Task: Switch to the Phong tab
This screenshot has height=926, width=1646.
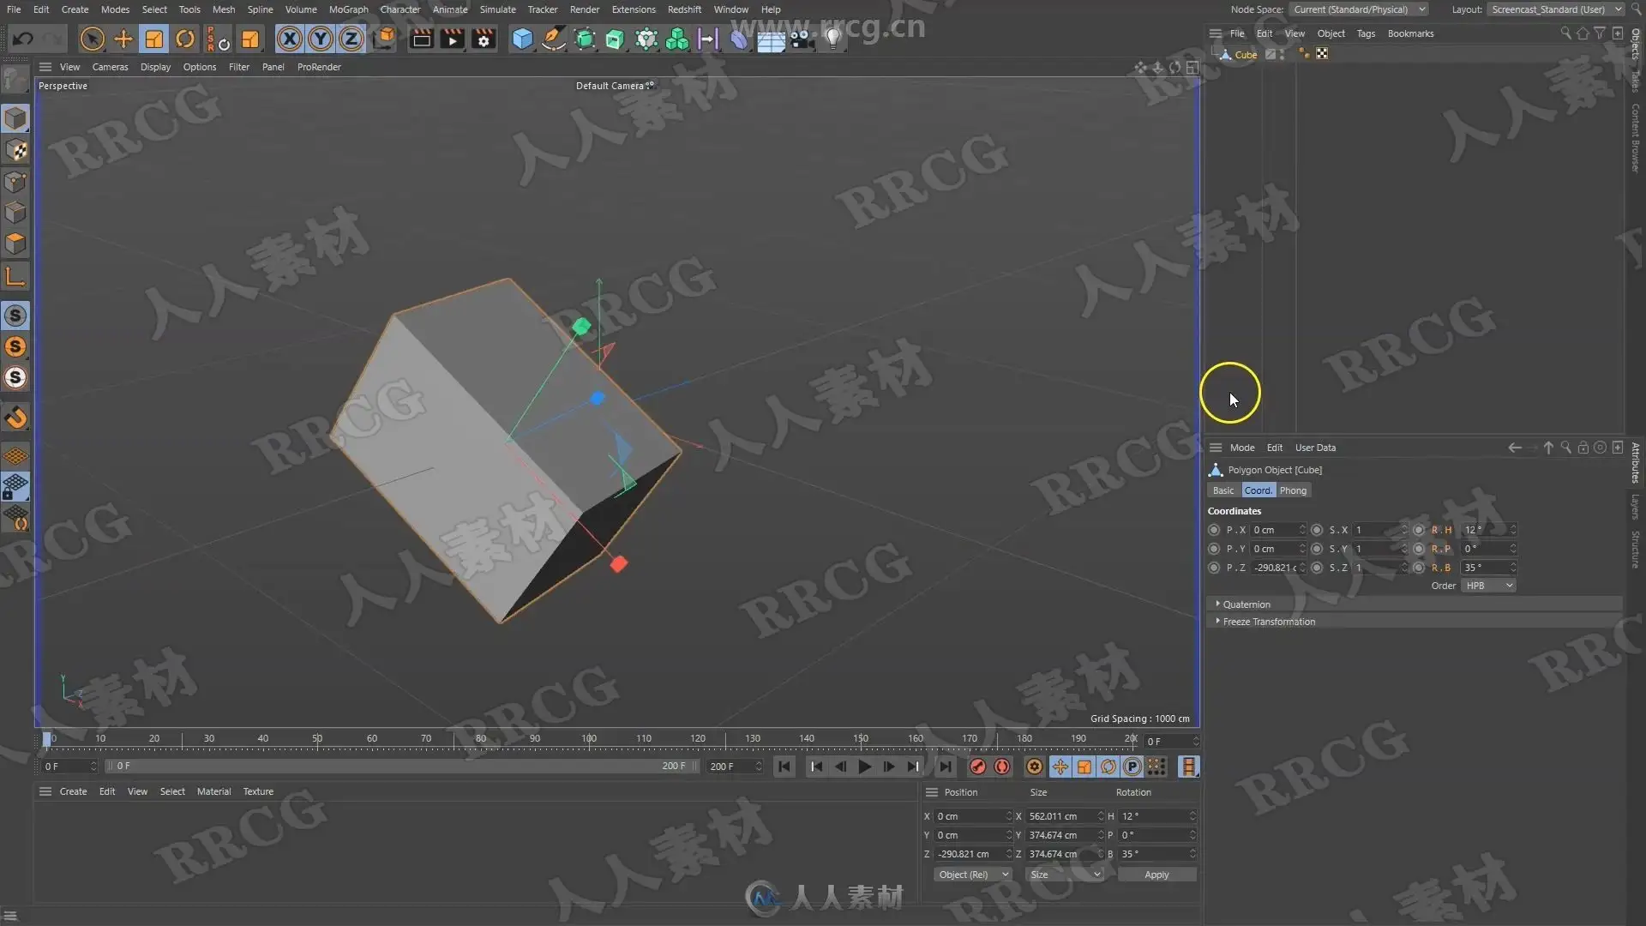Action: 1293,490
